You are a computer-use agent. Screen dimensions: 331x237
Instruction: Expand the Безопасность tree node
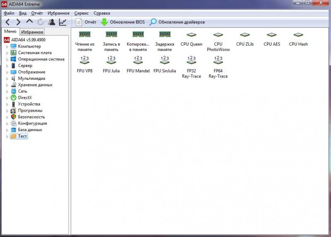(7, 117)
